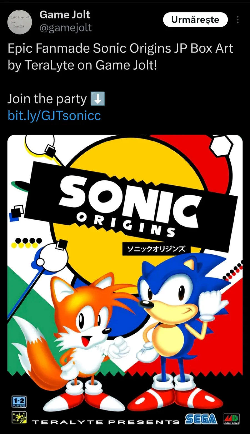This screenshot has height=434, width=250.
Task: Open the bit.ly/GJTsonicc link
Action: [54, 116]
